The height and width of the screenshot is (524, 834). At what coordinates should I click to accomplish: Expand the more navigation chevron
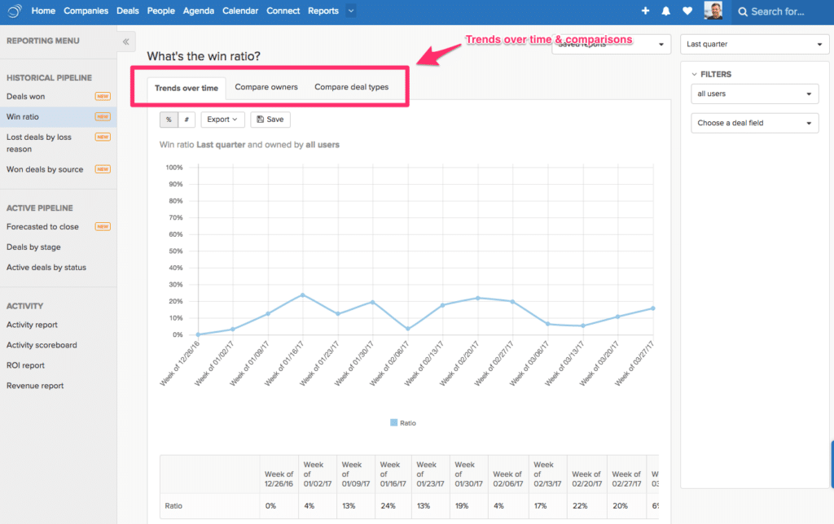pos(350,11)
